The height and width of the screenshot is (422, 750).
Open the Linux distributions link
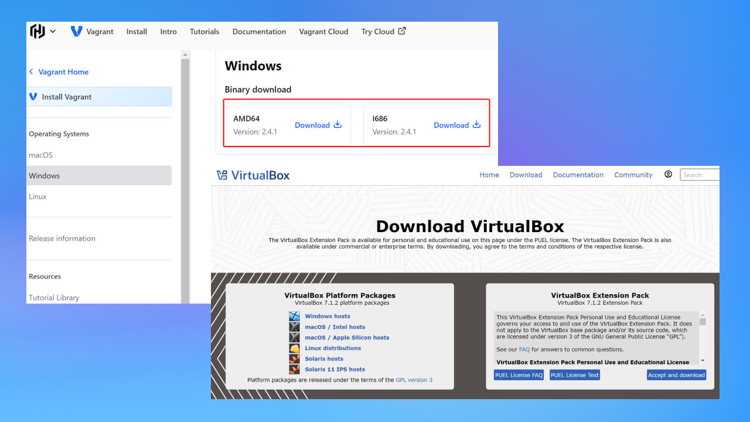(333, 348)
